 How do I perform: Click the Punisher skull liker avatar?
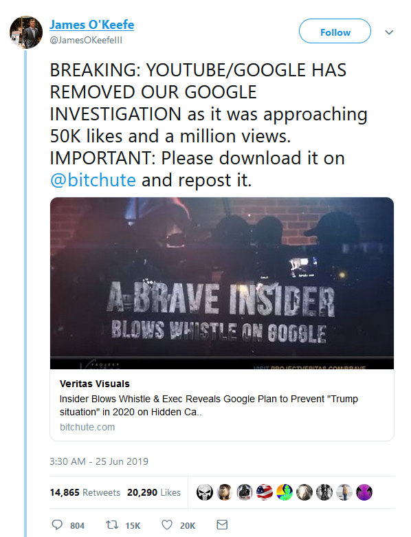tap(205, 492)
